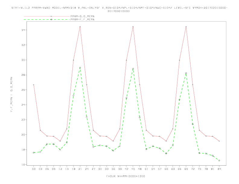
Task: Click x-axis tick label 72
Action: click(x=193, y=169)
